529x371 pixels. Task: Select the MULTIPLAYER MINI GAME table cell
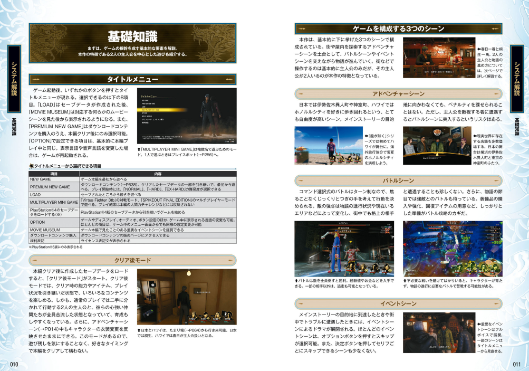click(x=54, y=202)
